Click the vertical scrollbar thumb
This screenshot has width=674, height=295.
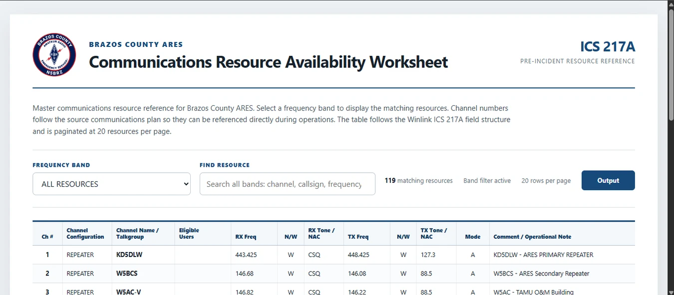(671, 65)
